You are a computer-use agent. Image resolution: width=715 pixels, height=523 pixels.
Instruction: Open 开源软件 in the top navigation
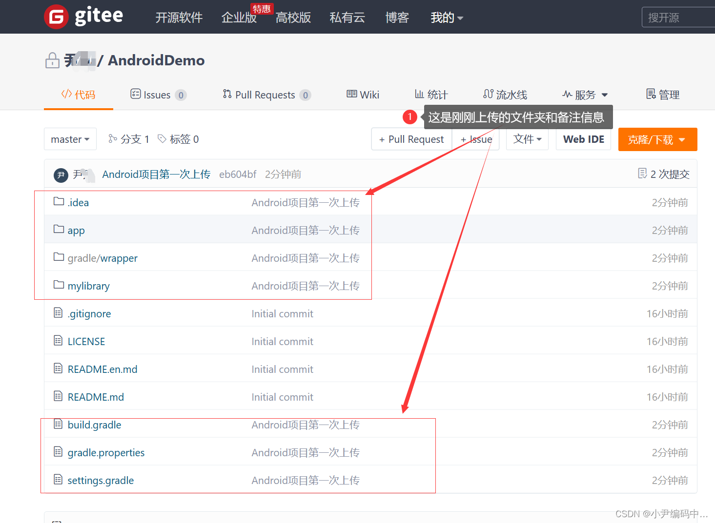(179, 18)
